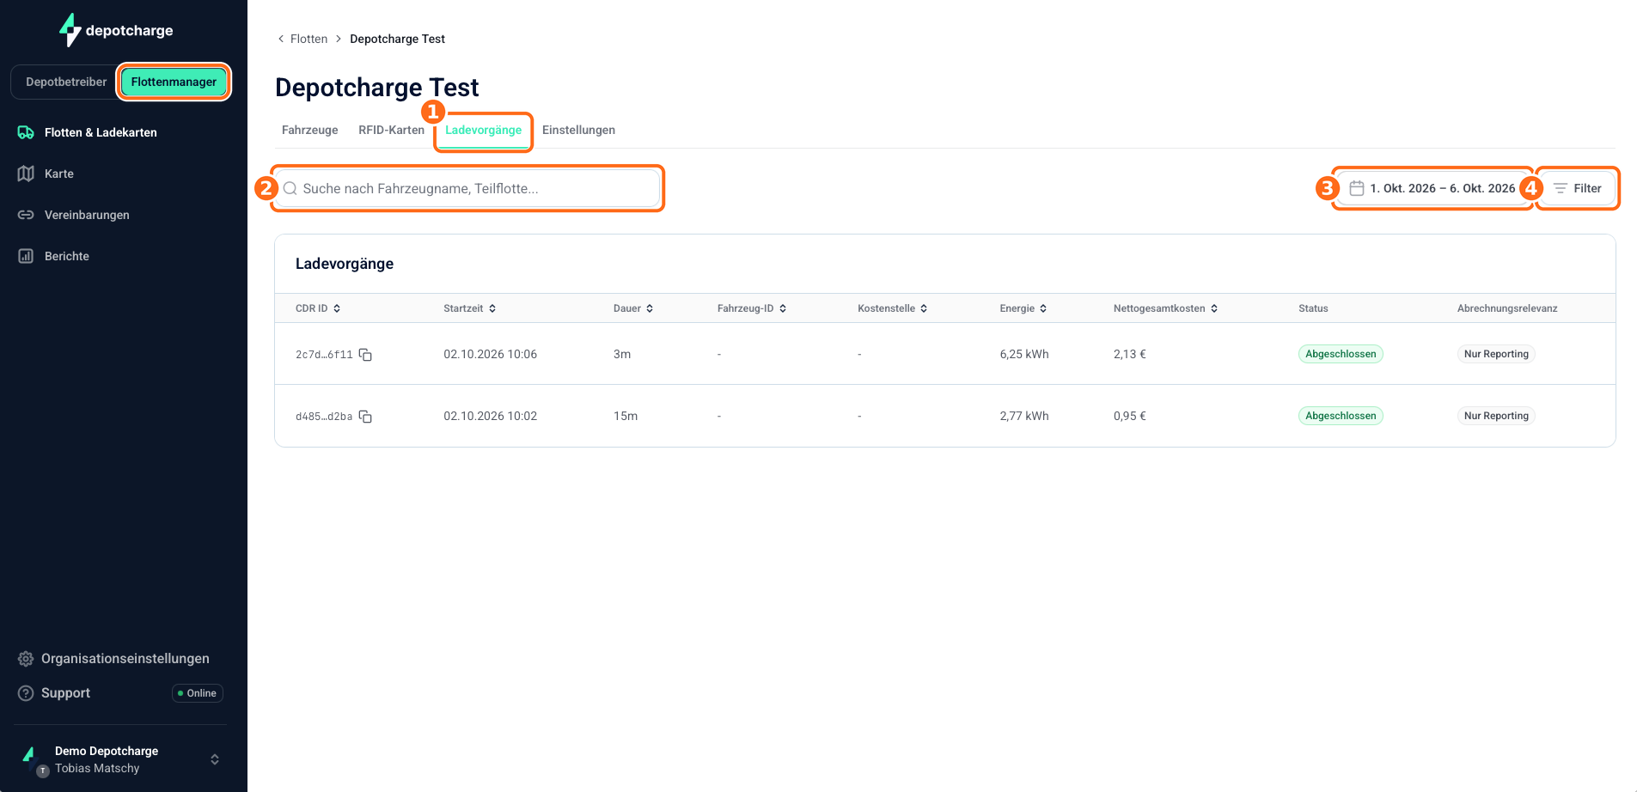Click the Organisationseinstellungen gear icon

coord(26,659)
